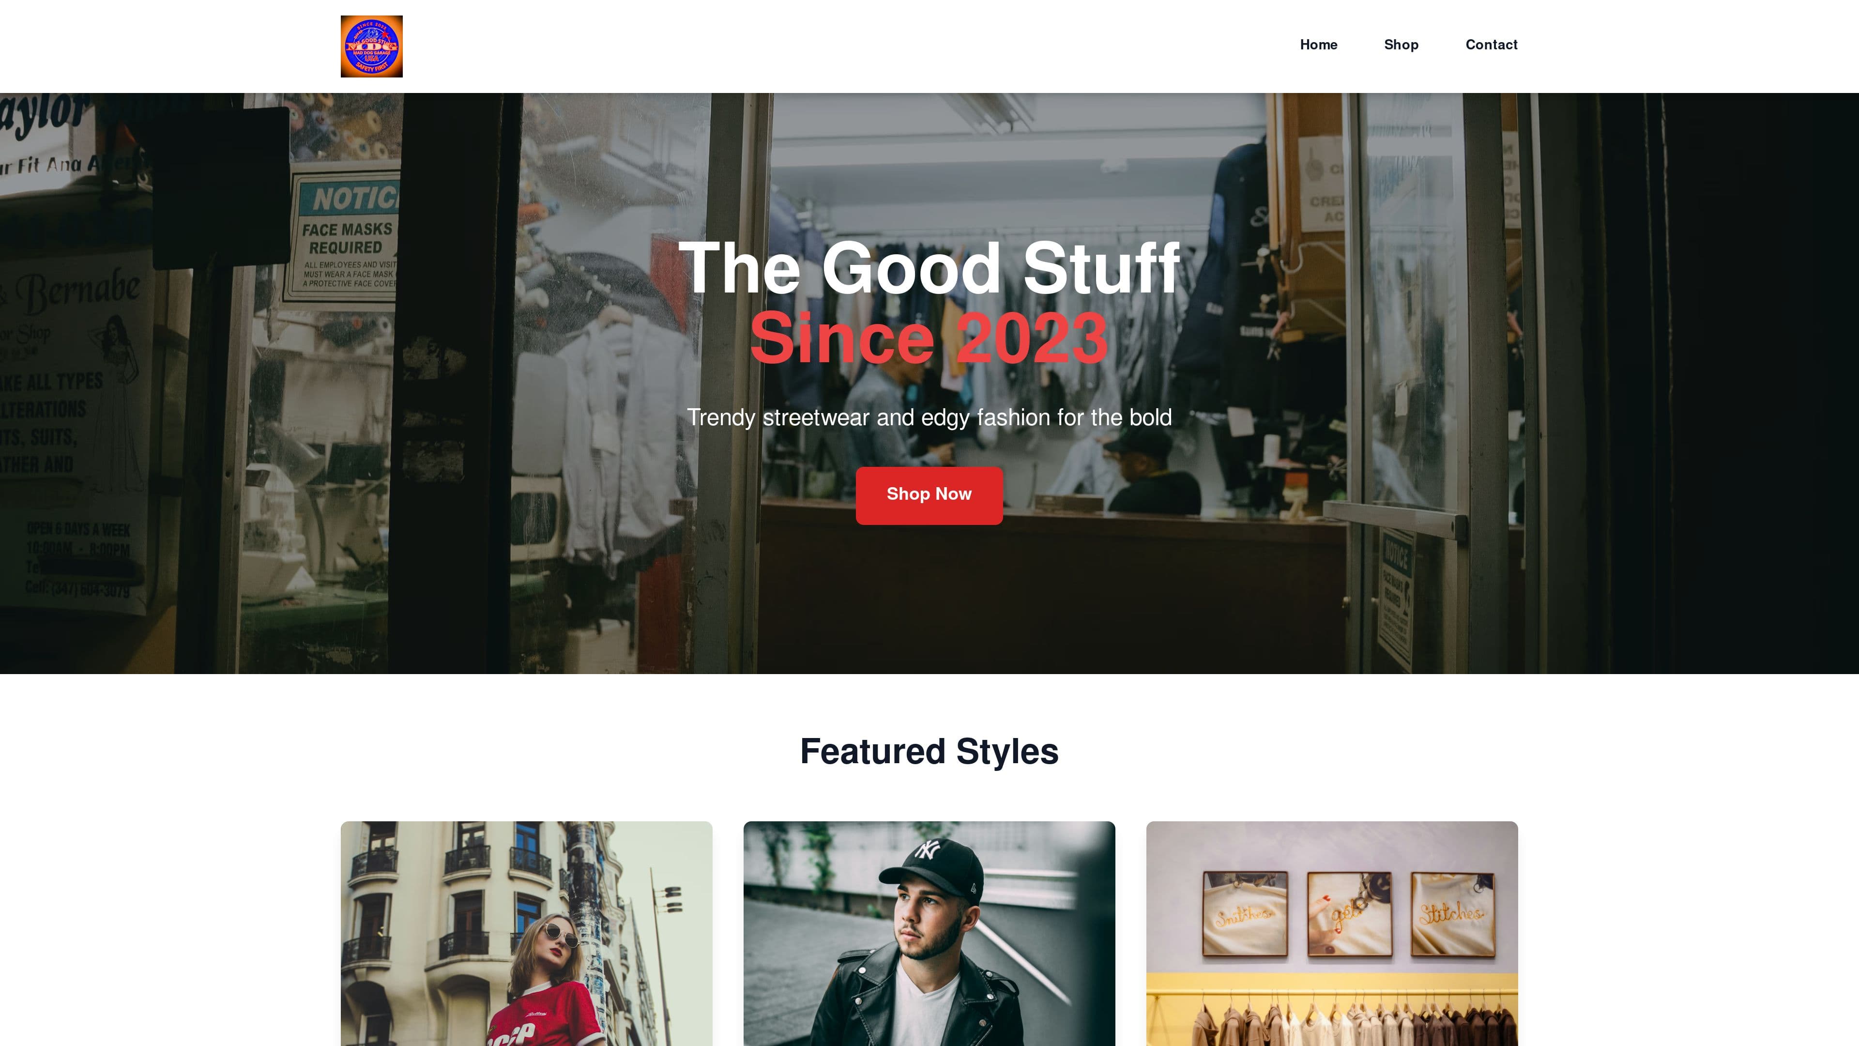Click the middle framed embroidery picture
This screenshot has width=1859, height=1046.
pos(1349,915)
